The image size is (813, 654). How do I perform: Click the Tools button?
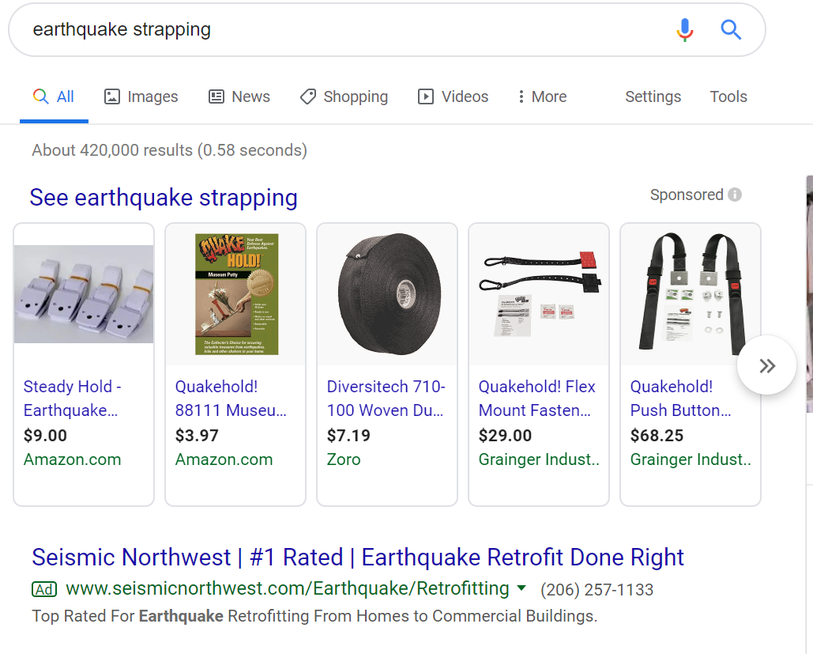click(728, 96)
